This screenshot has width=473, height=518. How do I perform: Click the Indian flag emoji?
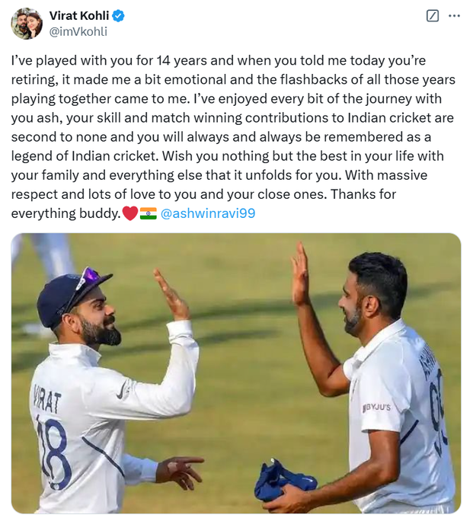[148, 213]
